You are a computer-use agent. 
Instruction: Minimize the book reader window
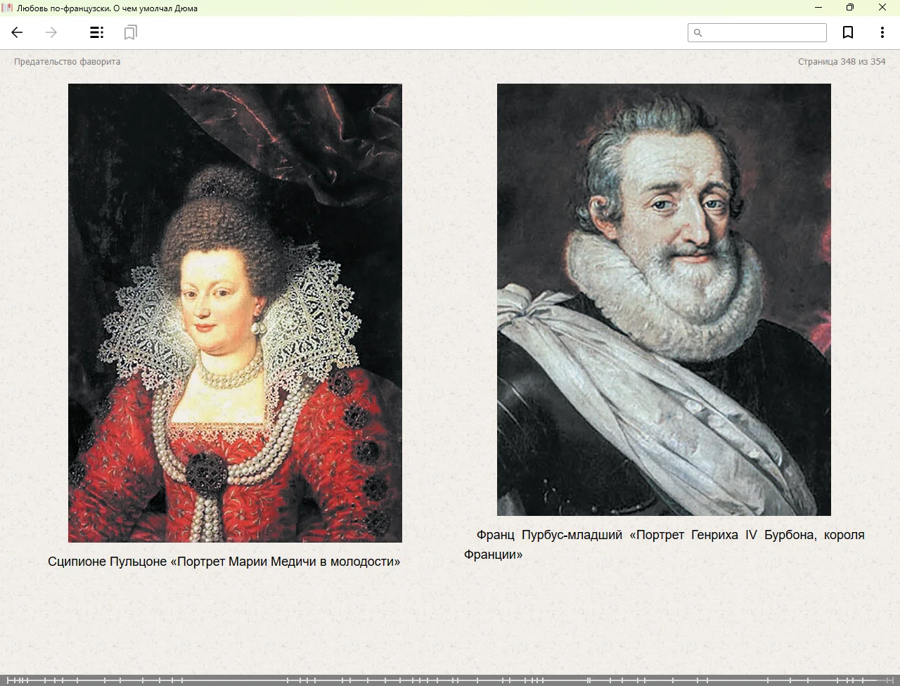818,8
